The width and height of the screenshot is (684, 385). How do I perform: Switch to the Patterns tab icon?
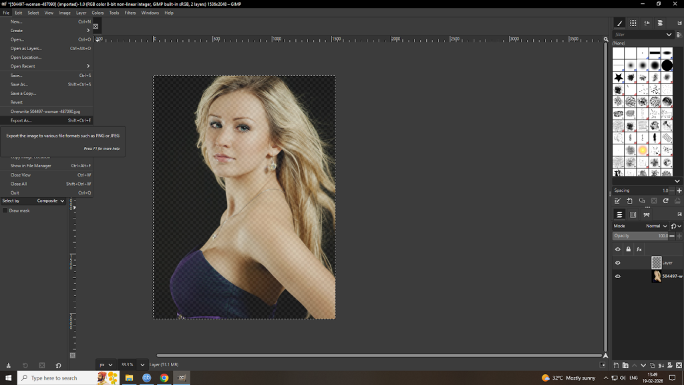coord(633,23)
